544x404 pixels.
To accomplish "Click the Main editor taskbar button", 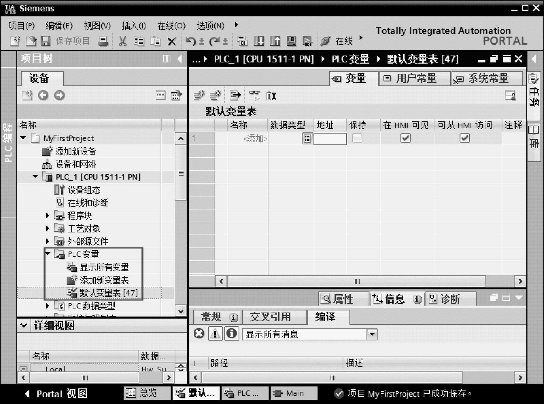I will click(x=294, y=393).
